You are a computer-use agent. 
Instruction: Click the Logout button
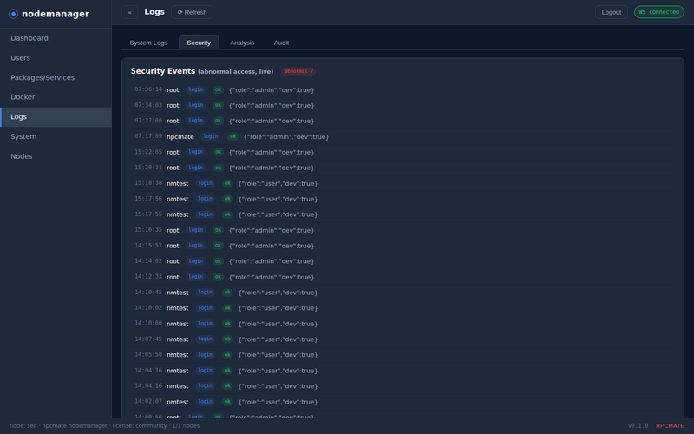pos(612,12)
